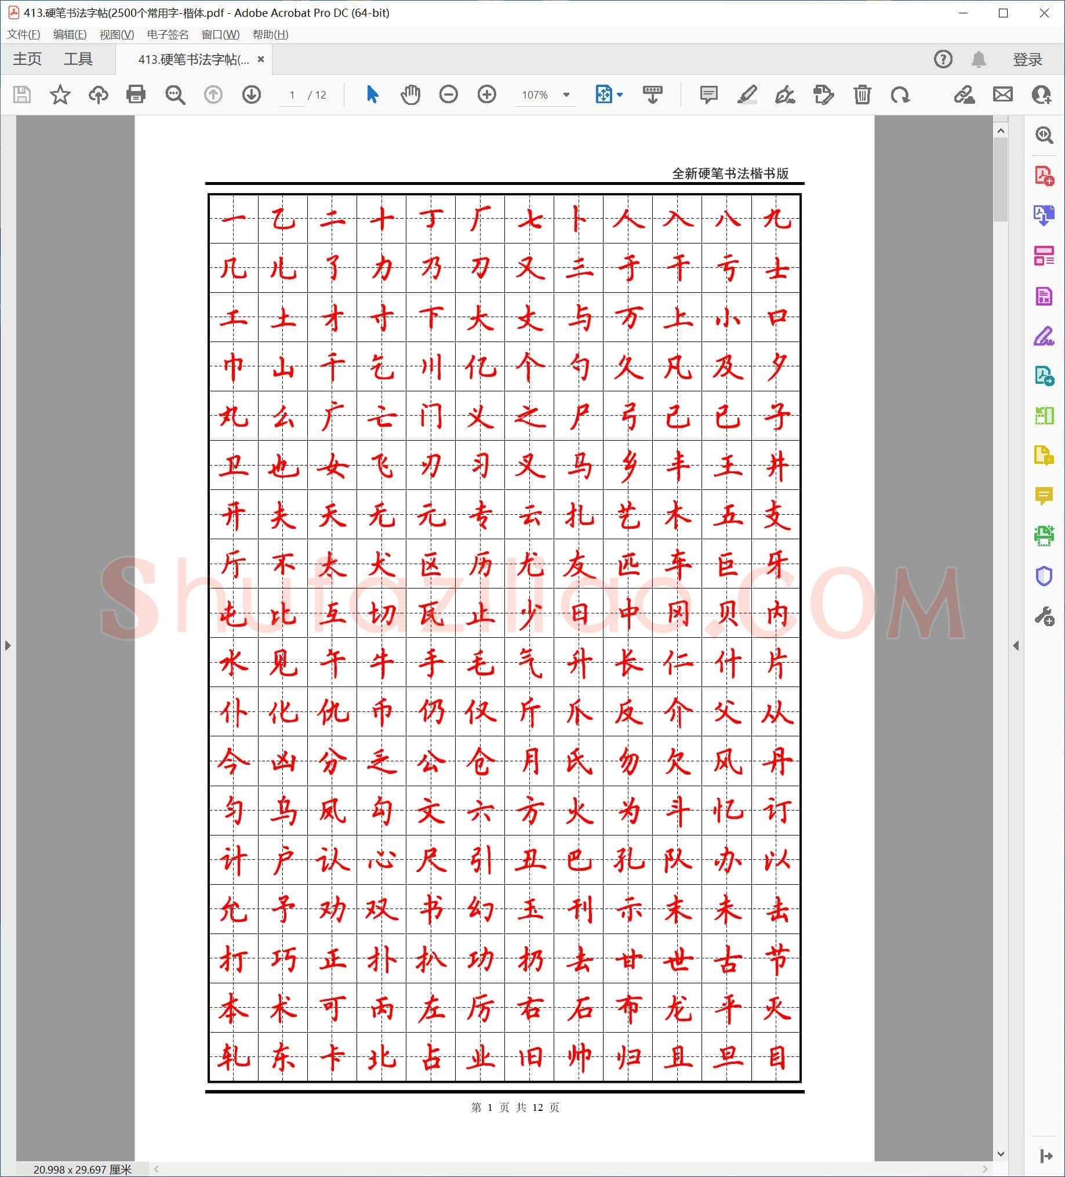Image resolution: width=1065 pixels, height=1177 pixels.
Task: Switch to the 工具 tab
Action: click(78, 59)
